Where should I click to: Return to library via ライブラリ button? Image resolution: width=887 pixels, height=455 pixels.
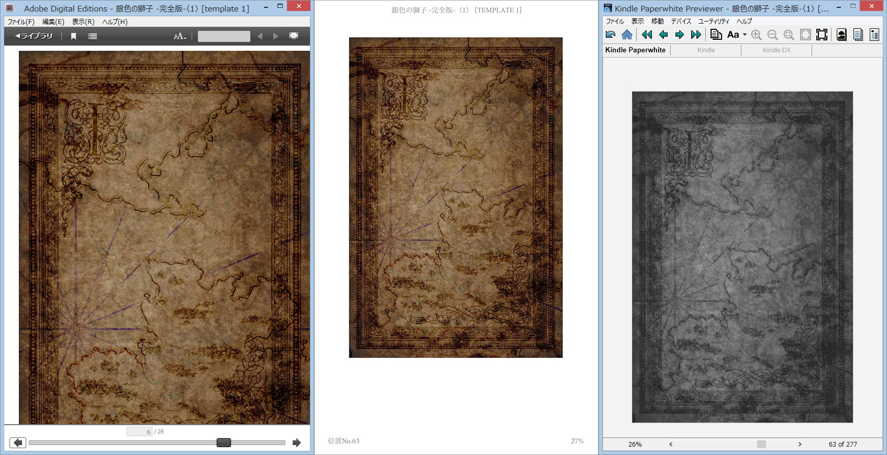(x=34, y=36)
